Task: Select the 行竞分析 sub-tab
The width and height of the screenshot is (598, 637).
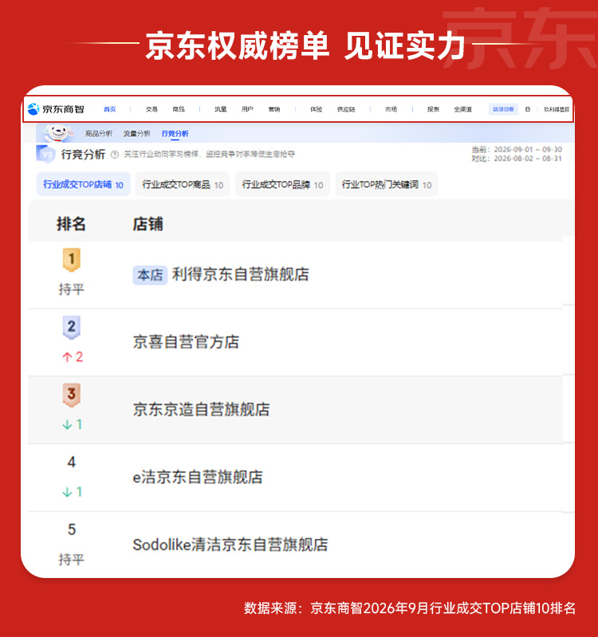Action: pos(175,133)
